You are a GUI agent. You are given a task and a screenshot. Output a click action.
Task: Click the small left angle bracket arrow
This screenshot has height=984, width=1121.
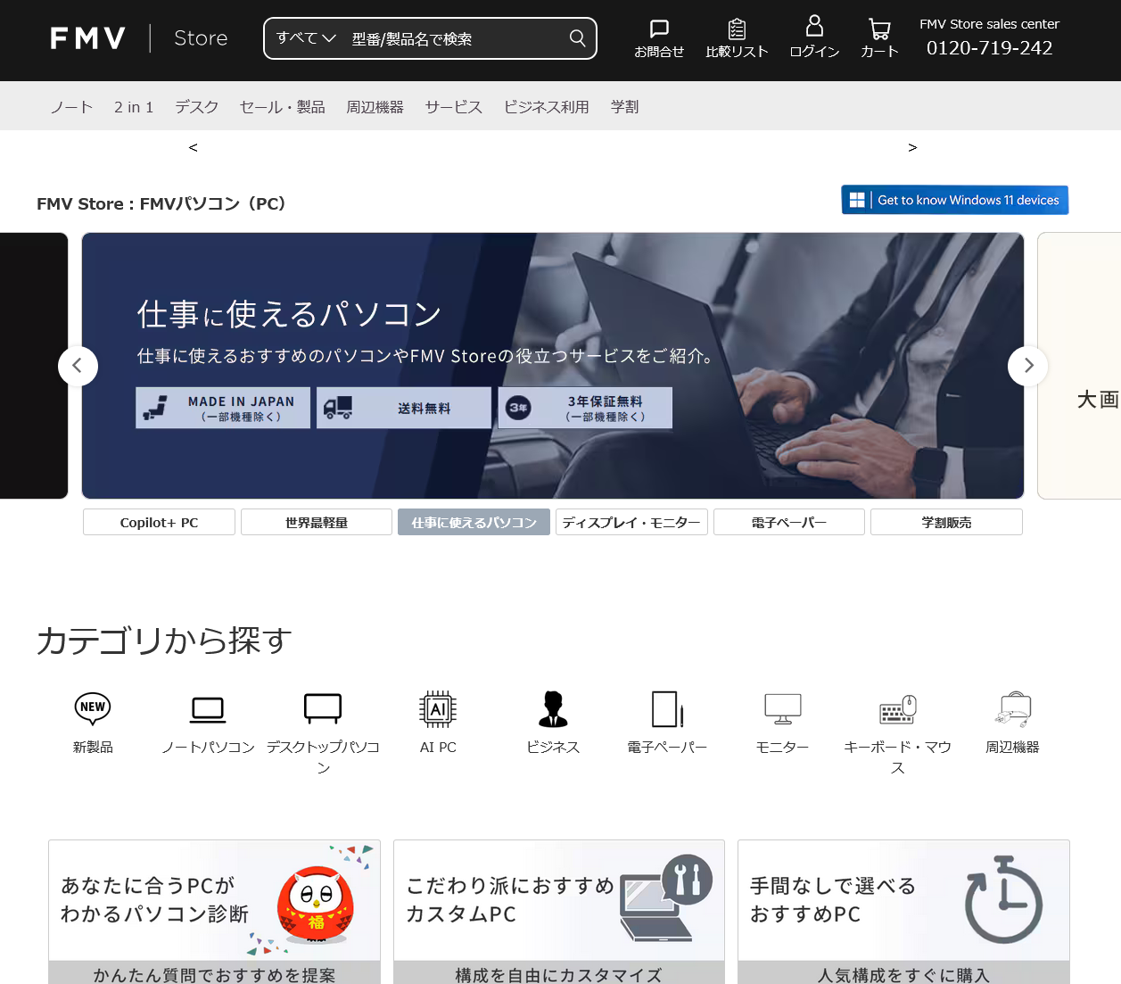[x=193, y=147]
